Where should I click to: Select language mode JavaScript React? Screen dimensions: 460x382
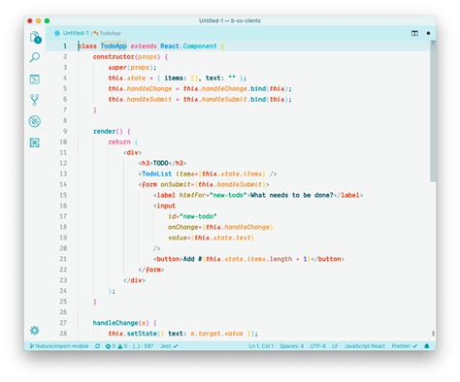[365, 346]
